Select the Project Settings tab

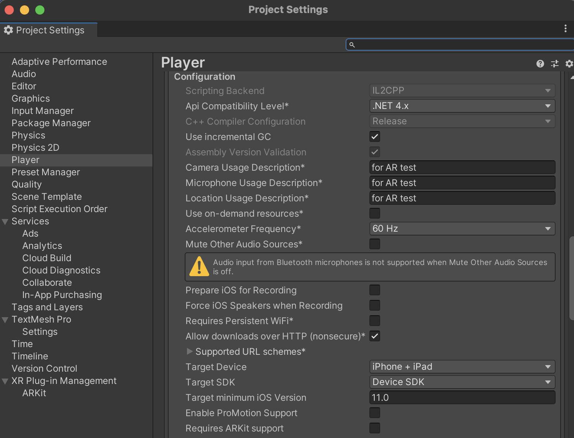(50, 30)
